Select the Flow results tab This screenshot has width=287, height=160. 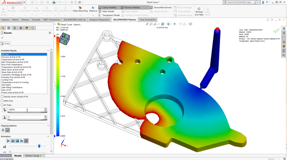tap(5, 44)
